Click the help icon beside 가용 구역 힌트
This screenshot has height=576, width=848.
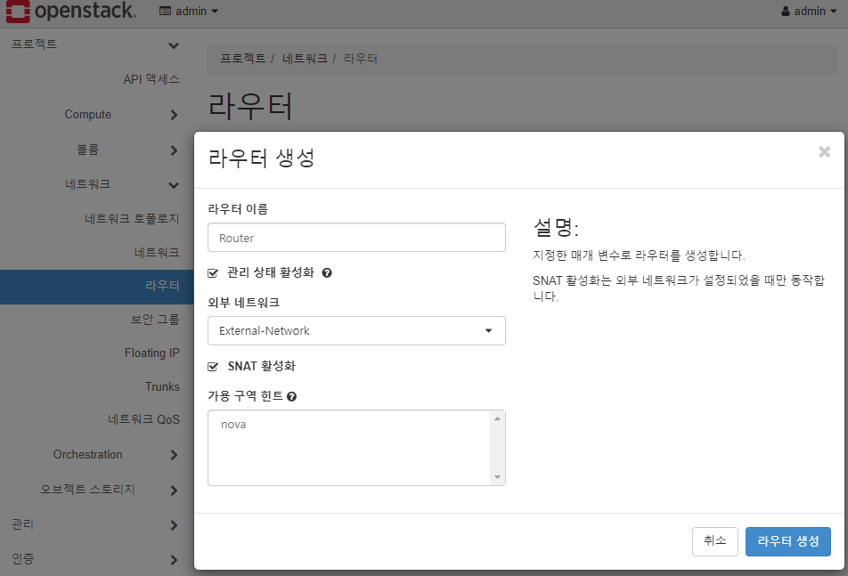click(291, 396)
